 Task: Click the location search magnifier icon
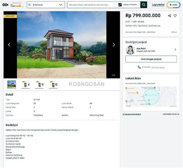click(x=29, y=5)
